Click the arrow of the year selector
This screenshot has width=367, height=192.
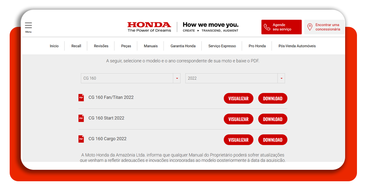281,78
